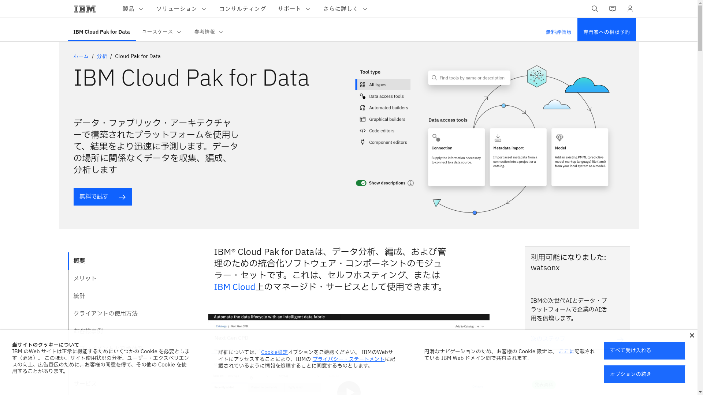Click the Metadata import card

click(x=518, y=157)
